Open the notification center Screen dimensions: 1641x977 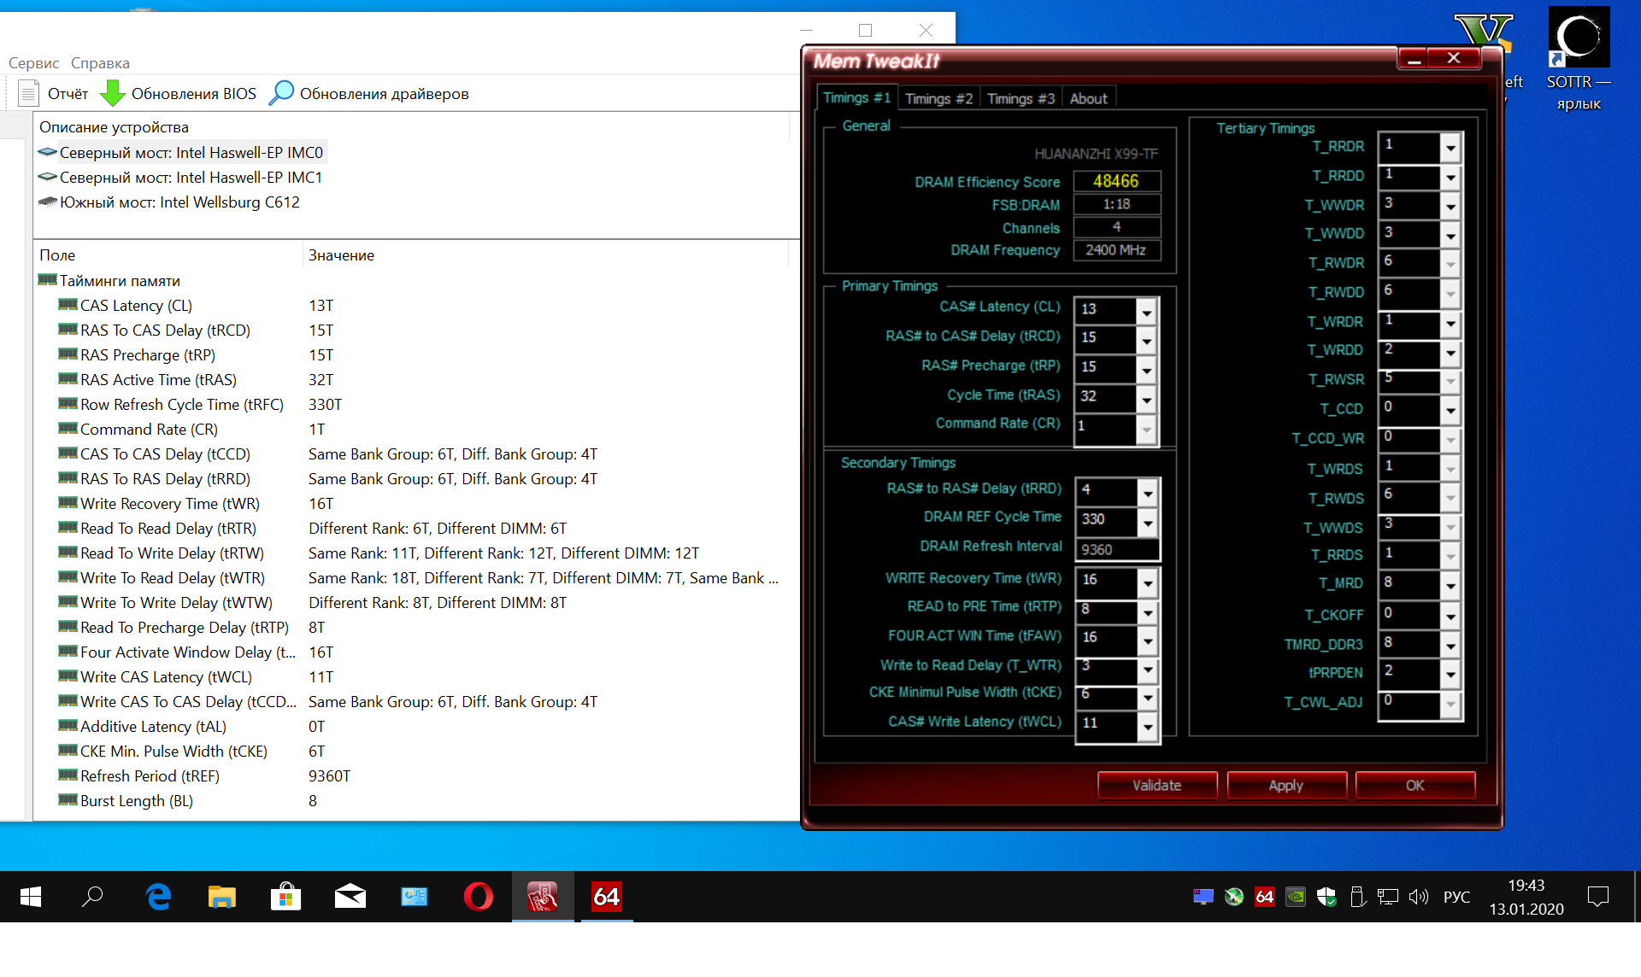[x=1597, y=897]
